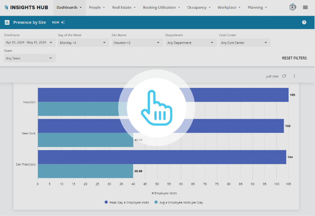Click the NEW sparkle badge
This screenshot has height=216, width=315.
click(x=58, y=23)
